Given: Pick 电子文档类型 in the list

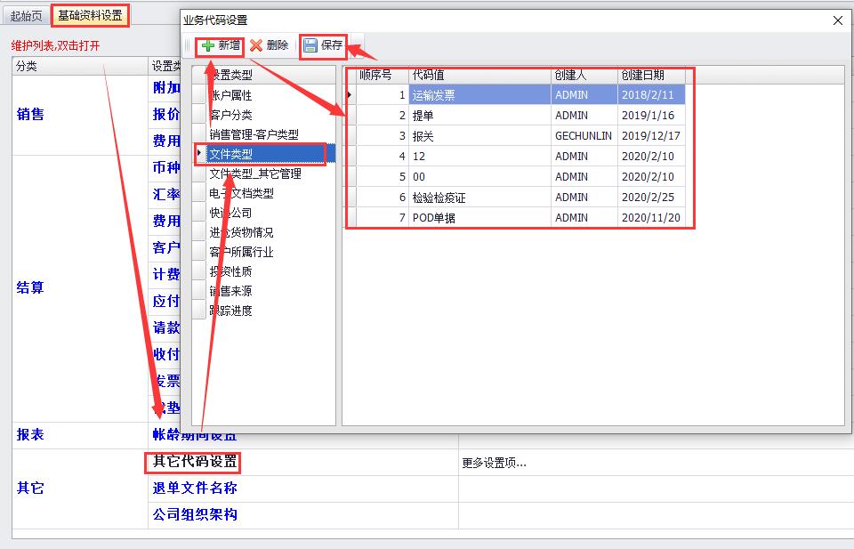Looking at the screenshot, I should point(241,193).
